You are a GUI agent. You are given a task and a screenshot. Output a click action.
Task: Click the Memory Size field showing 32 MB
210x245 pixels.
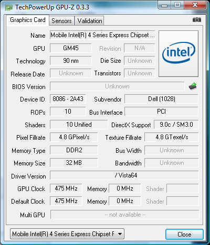[74, 163]
